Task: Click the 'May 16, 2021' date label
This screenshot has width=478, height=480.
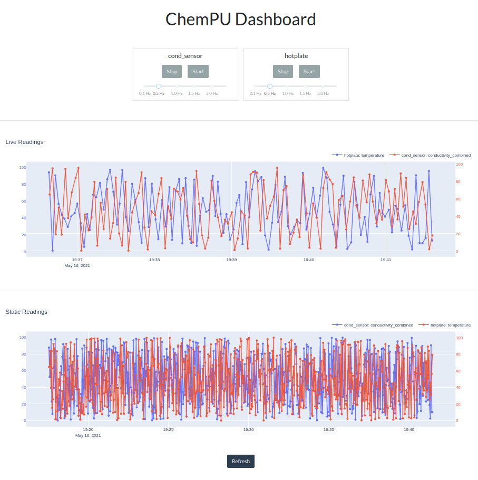Action: coord(77,265)
